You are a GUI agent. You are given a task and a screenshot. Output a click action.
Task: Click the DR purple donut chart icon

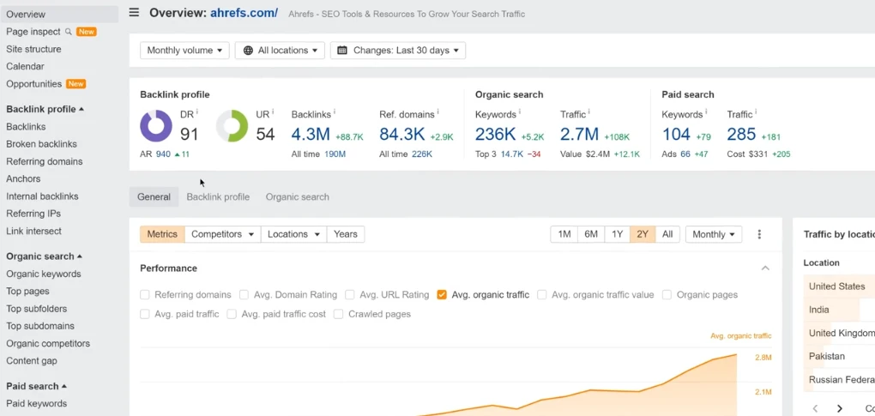click(156, 126)
